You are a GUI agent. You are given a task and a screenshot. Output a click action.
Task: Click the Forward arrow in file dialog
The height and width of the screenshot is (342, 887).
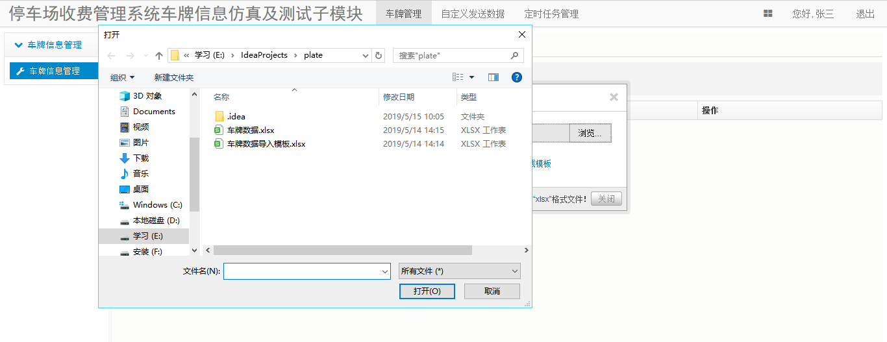(x=130, y=56)
